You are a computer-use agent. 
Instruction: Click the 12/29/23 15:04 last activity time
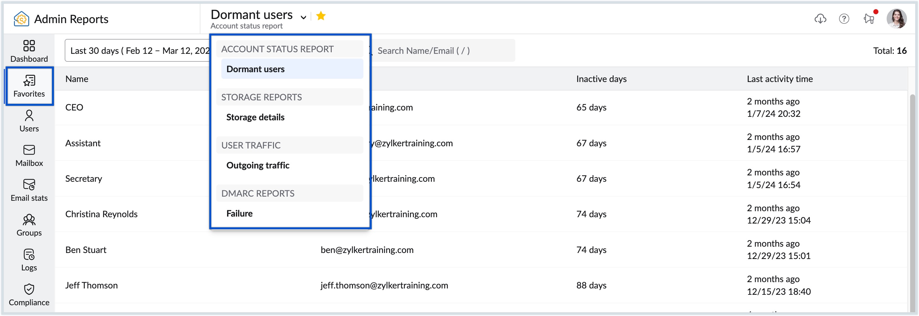pos(779,220)
